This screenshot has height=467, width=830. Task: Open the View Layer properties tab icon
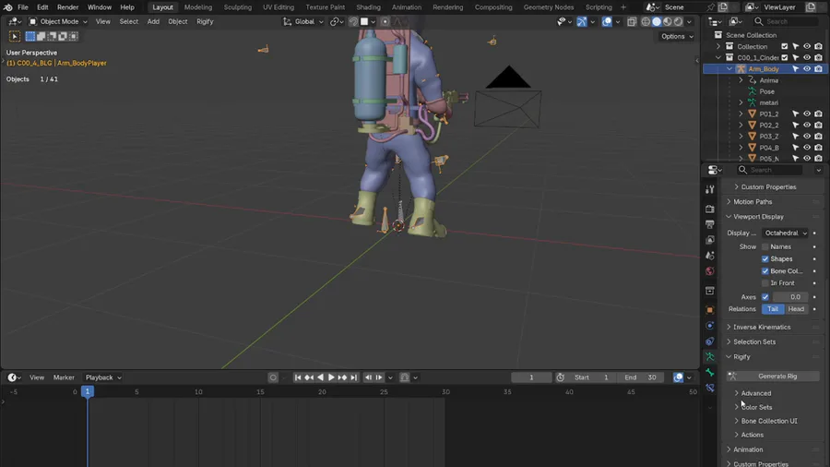click(710, 240)
